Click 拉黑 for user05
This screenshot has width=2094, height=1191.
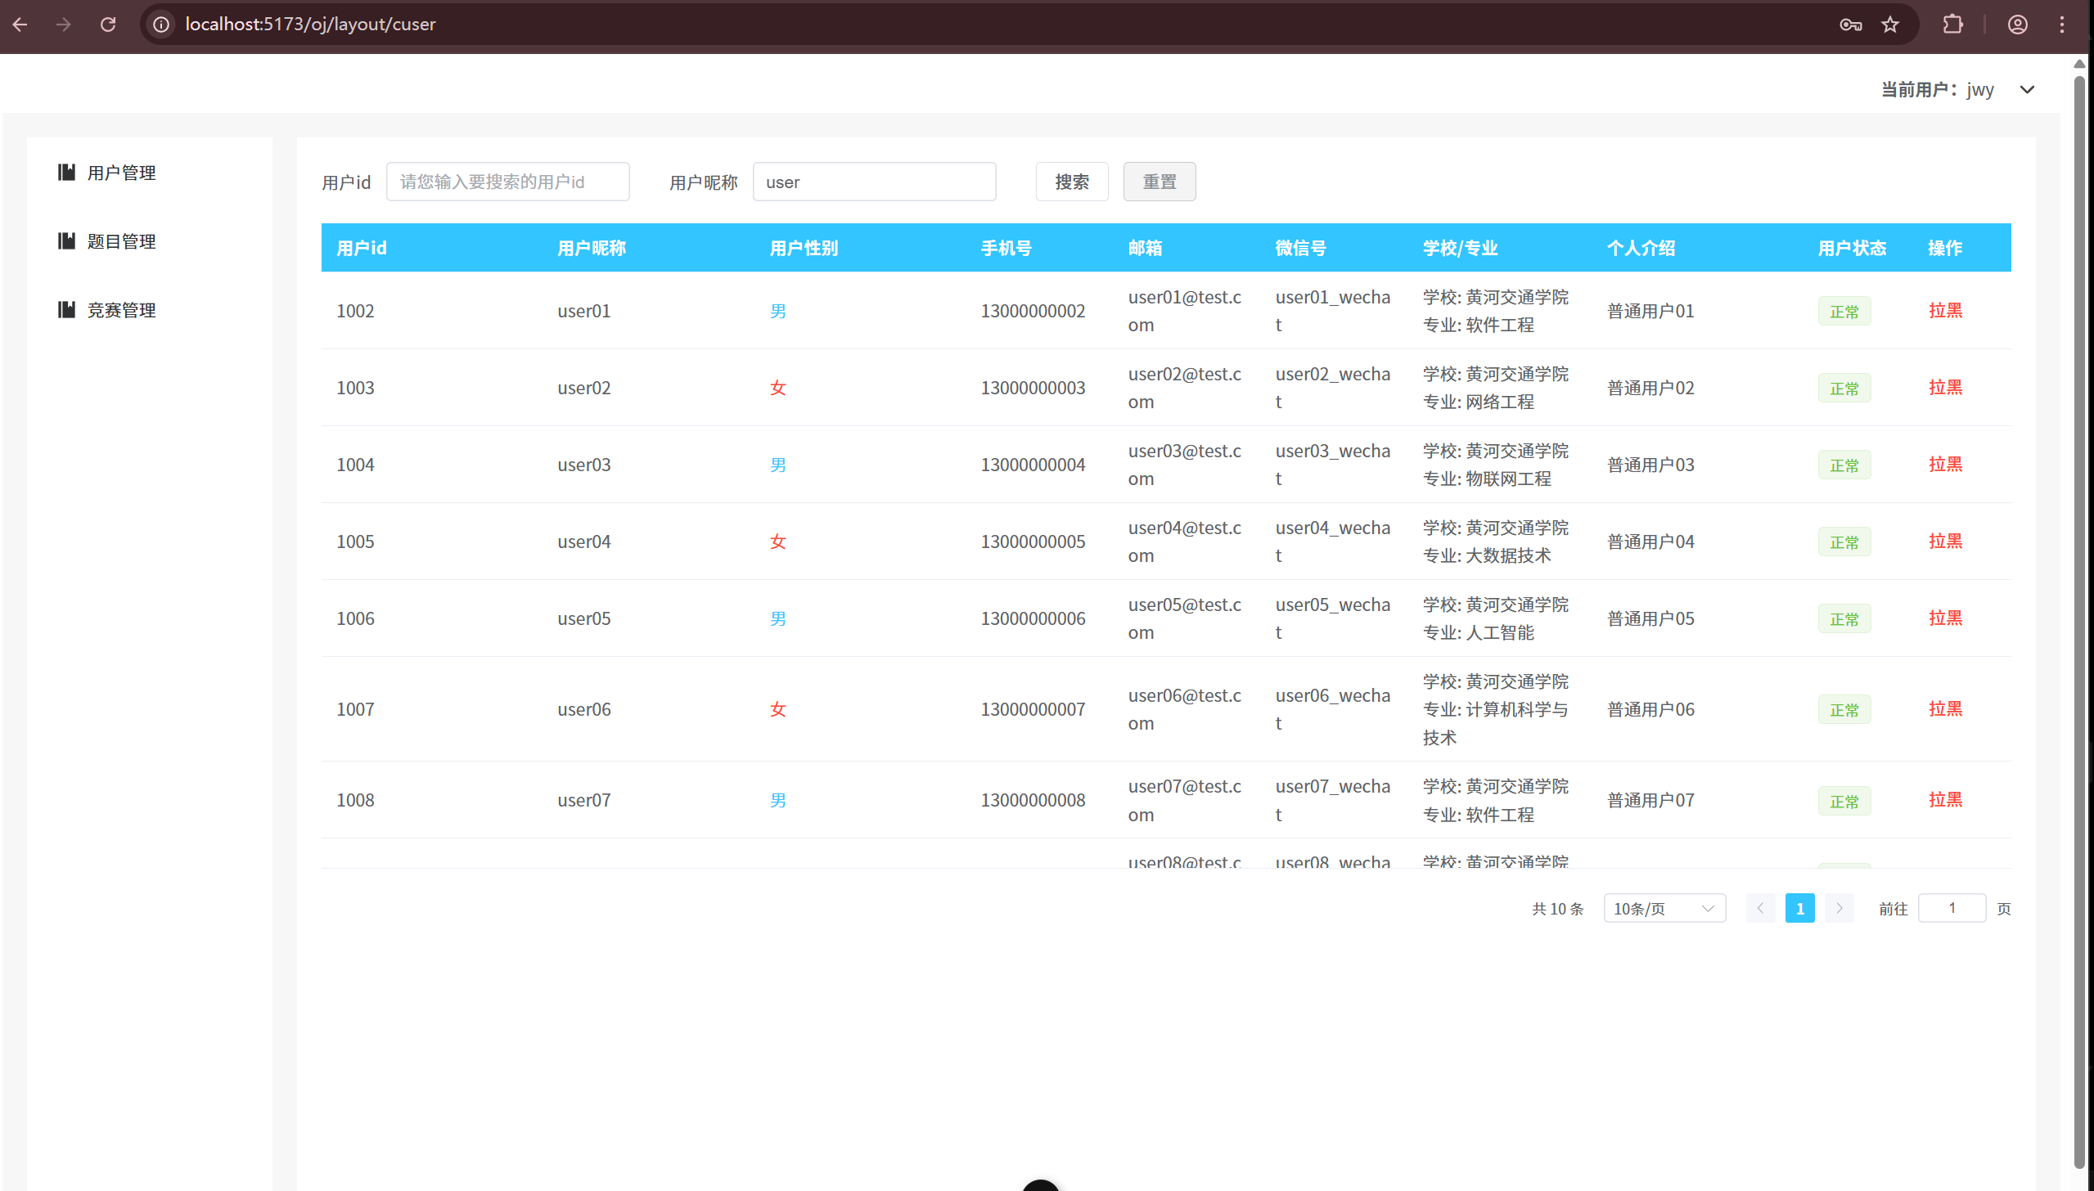tap(1944, 618)
